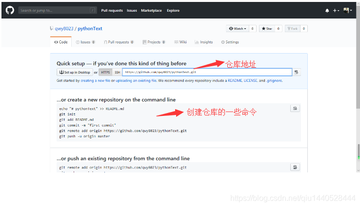Open the qwy8023 user profile link
This screenshot has width=360, height=207.
point(64,29)
